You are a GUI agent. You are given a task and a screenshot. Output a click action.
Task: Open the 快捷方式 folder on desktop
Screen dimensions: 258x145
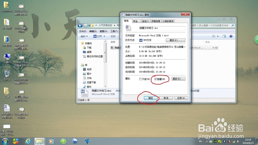[x=7, y=41]
